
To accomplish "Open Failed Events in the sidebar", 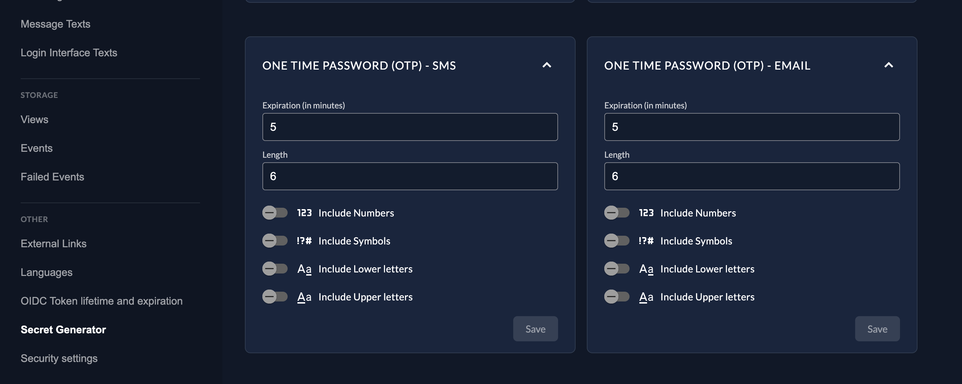I will [x=52, y=177].
